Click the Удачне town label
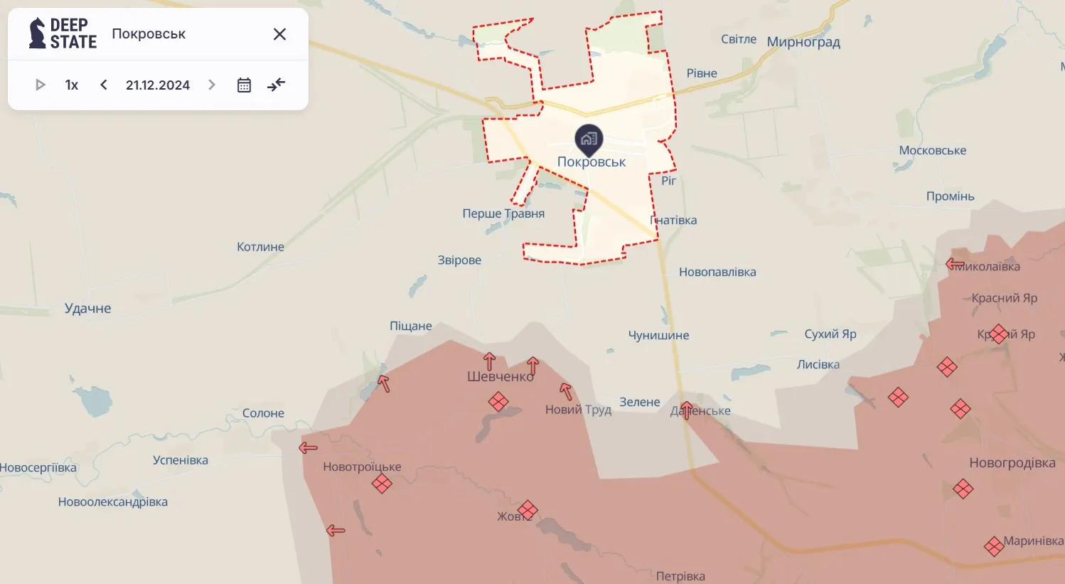 coord(88,308)
